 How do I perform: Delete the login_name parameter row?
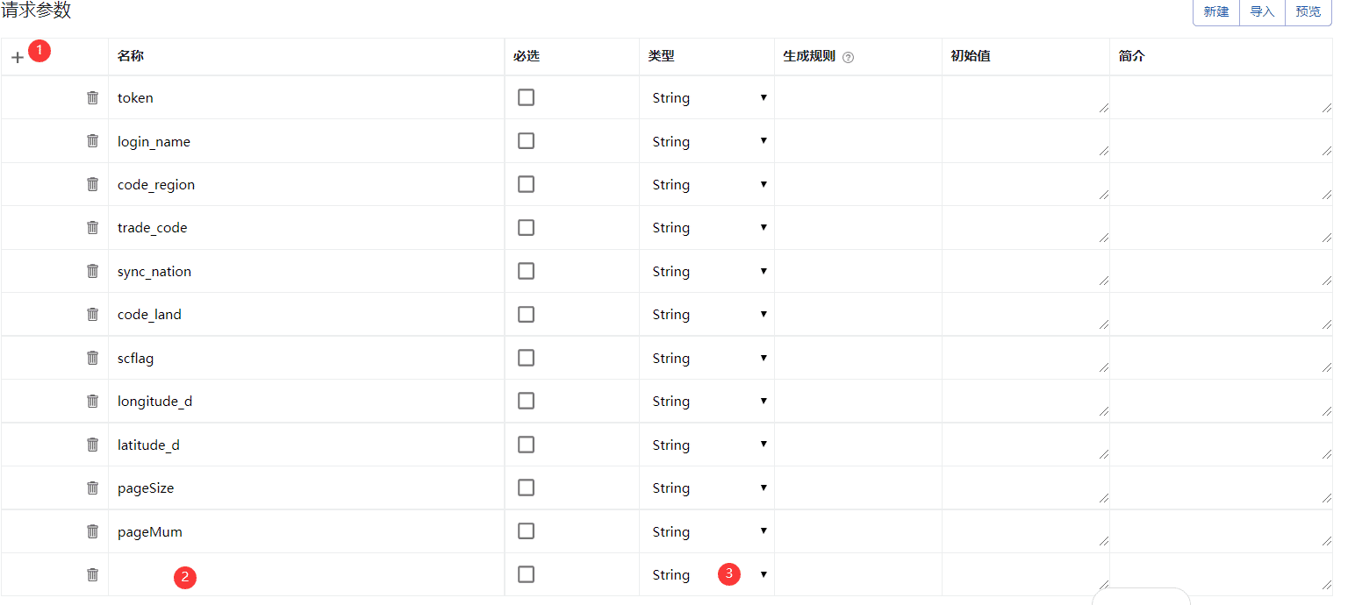pos(93,140)
